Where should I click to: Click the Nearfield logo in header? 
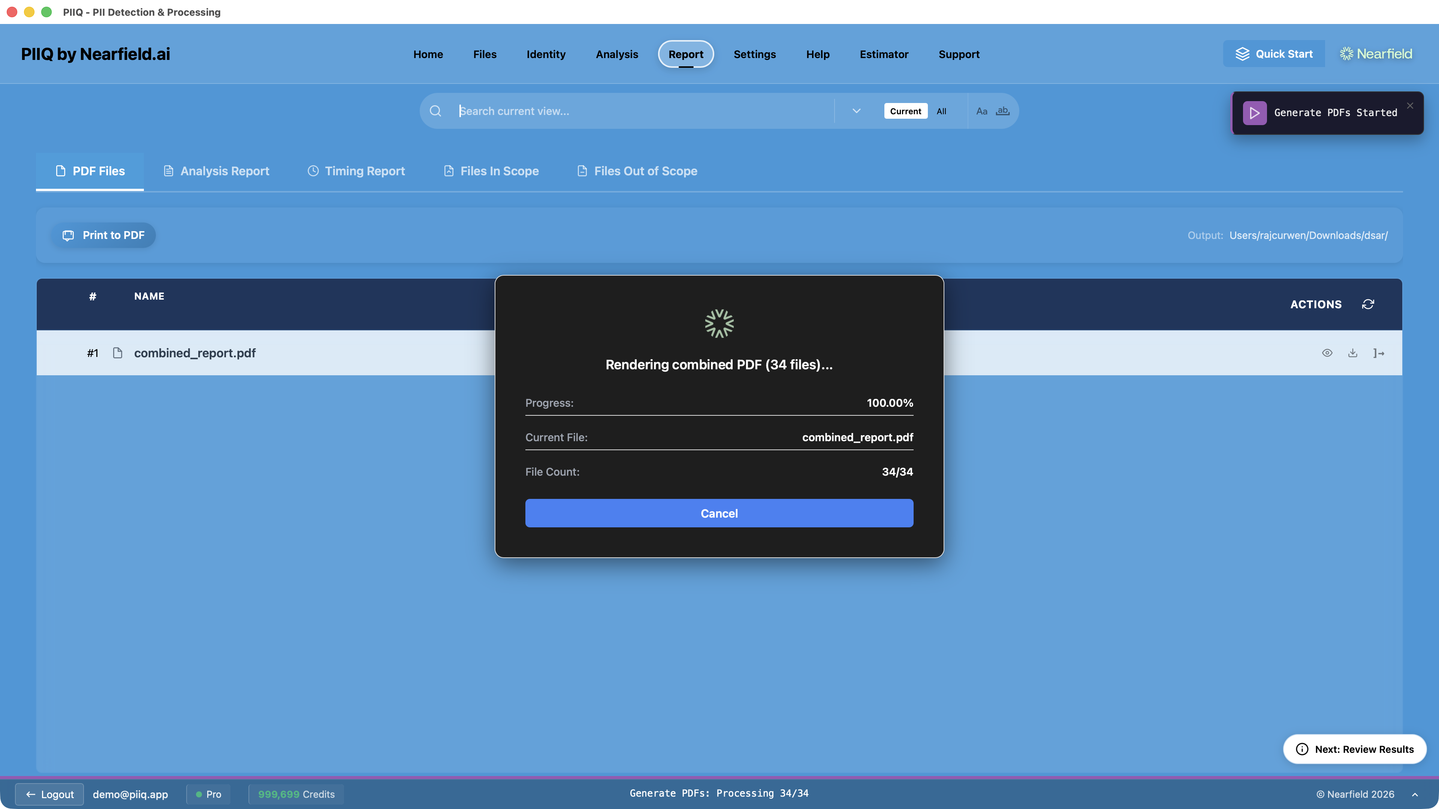coord(1375,54)
